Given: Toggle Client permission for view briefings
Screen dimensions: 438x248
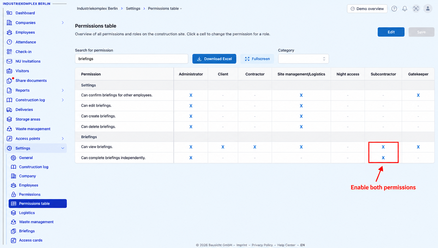Looking at the screenshot, I should coord(223,147).
